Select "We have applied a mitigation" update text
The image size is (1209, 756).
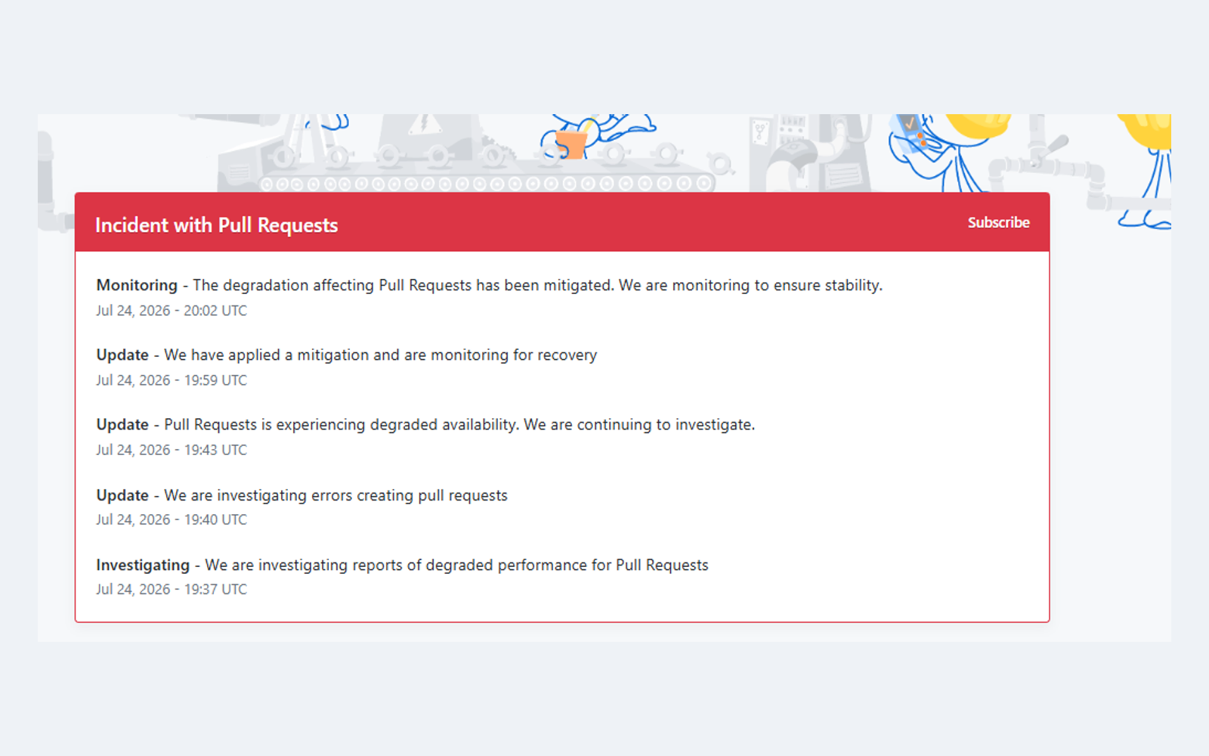(x=346, y=355)
